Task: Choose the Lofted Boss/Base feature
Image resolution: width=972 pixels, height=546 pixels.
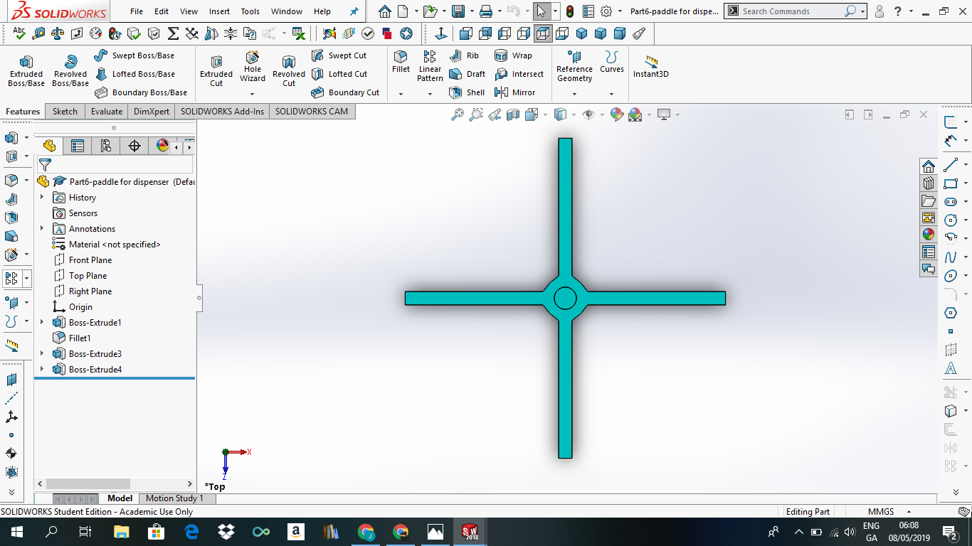Action: pyautogui.click(x=134, y=74)
